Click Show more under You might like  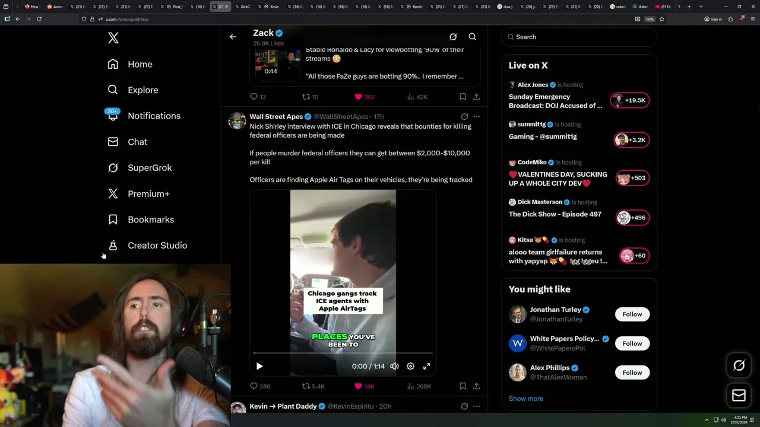tap(526, 399)
